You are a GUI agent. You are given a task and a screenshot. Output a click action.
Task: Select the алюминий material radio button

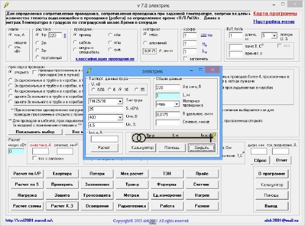[145, 43]
